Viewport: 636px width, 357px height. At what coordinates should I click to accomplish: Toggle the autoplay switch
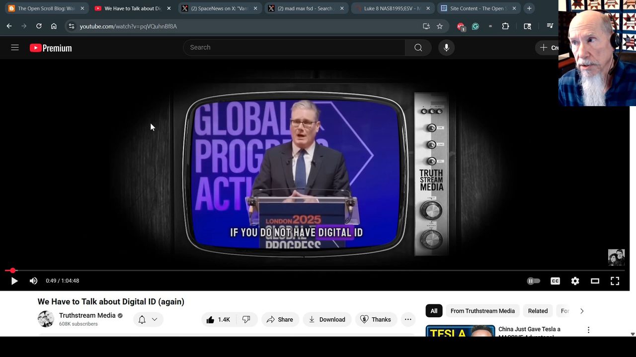pyautogui.click(x=533, y=281)
